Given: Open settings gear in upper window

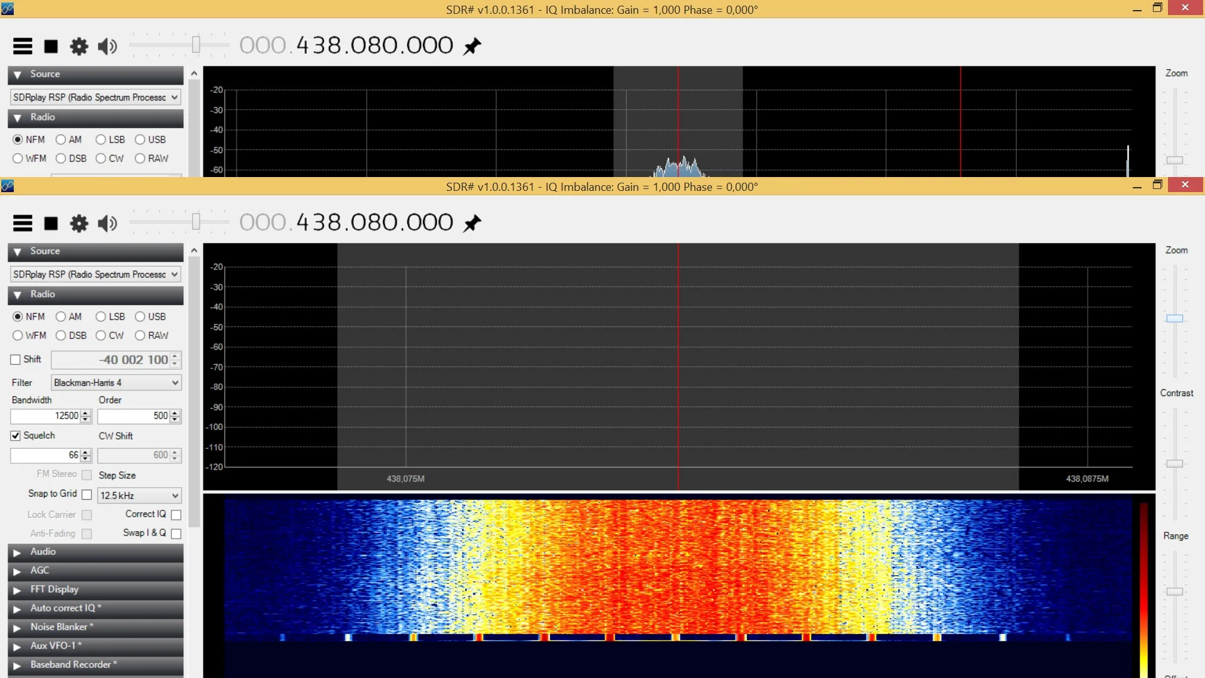Looking at the screenshot, I should pos(79,46).
